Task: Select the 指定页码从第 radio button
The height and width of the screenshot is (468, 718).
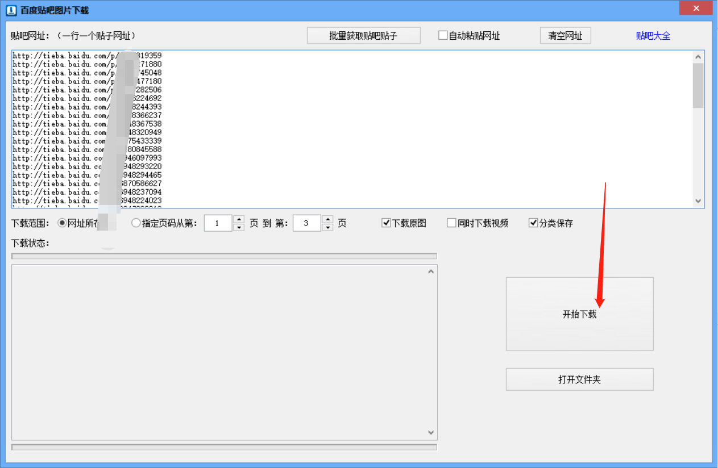Action: 136,223
